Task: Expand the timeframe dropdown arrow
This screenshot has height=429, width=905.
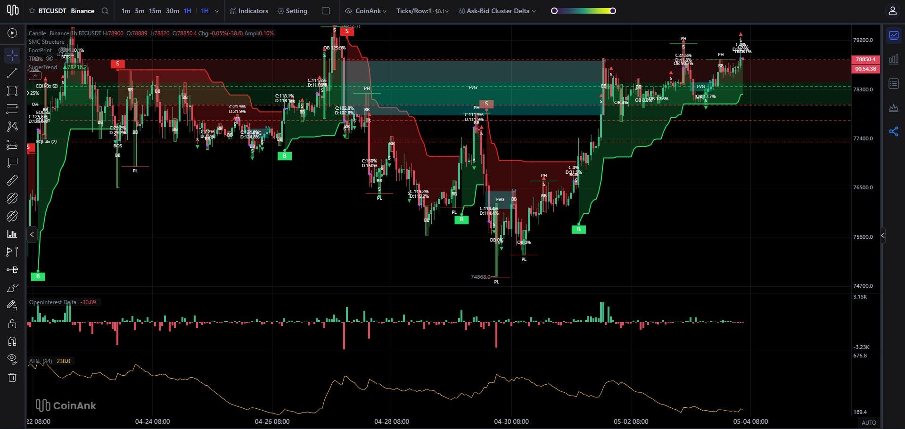Action: point(217,11)
